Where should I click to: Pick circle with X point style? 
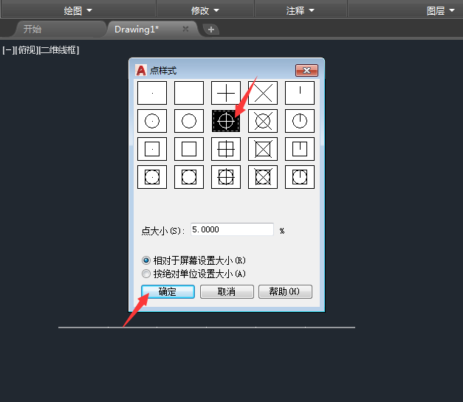pos(263,121)
